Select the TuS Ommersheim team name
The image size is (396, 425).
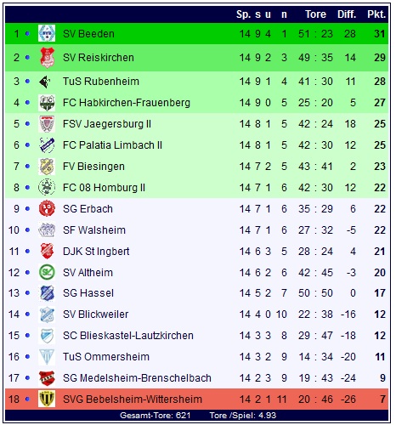(106, 357)
